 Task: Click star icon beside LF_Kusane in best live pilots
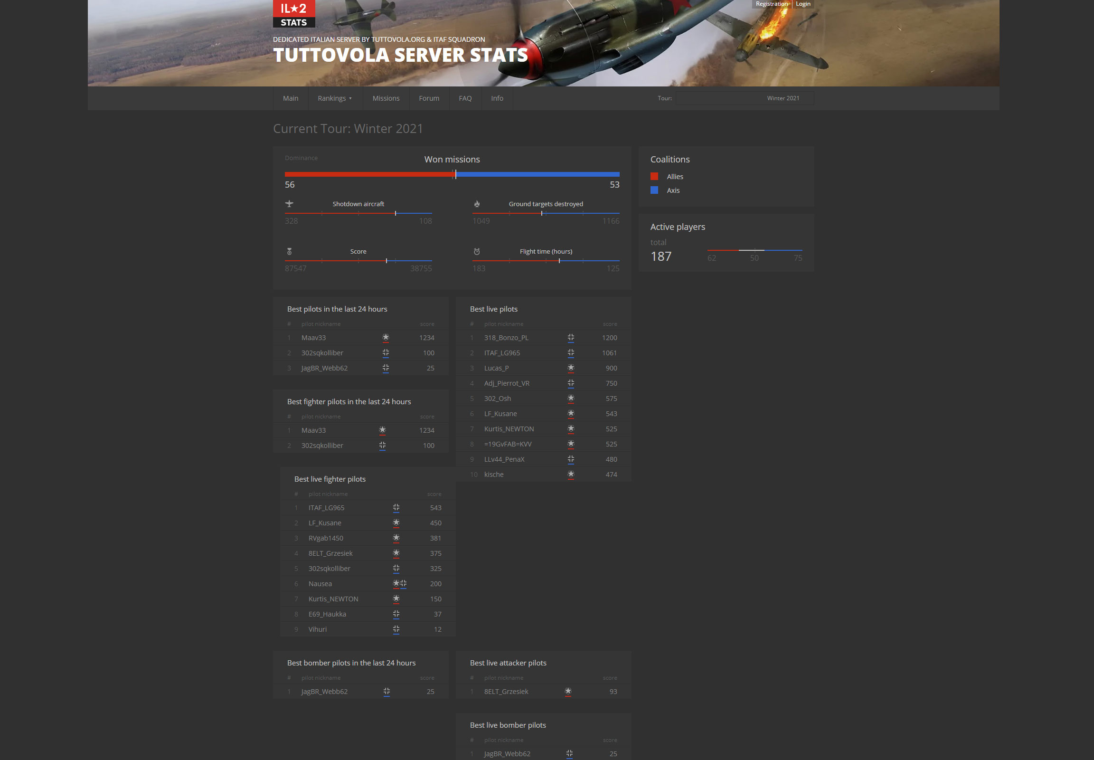[571, 414]
